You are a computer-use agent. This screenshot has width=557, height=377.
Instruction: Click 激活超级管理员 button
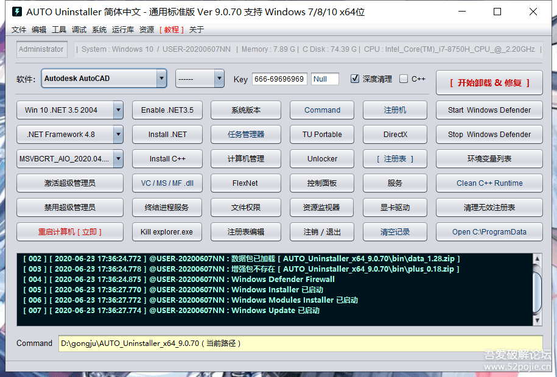tap(69, 183)
